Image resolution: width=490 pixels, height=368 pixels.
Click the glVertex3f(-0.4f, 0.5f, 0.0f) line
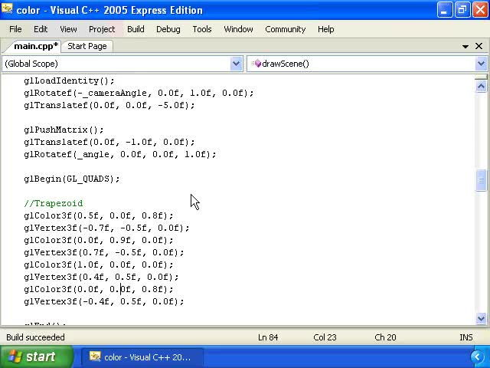[x=104, y=301]
